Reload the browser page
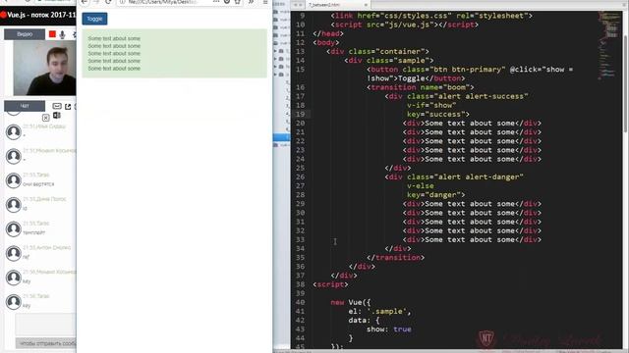Viewport: 629px width, 353px height. click(108, 2)
